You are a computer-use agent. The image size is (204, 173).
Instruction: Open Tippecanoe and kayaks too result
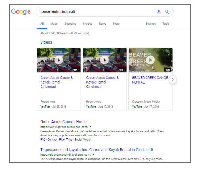(97, 150)
